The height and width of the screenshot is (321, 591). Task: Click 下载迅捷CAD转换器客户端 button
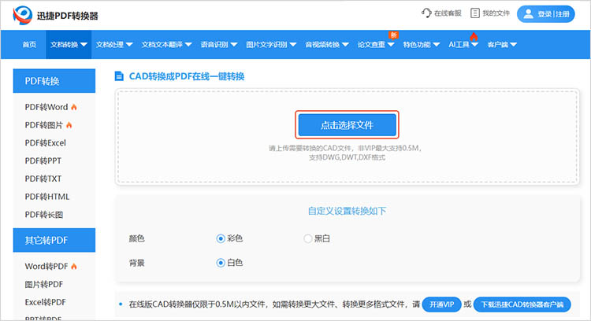[x=522, y=304]
